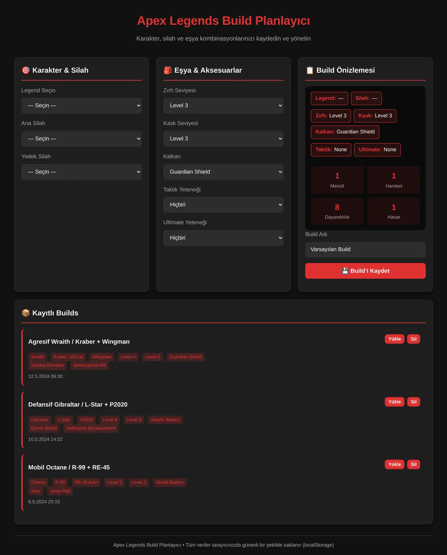Click the Level 4 tag in Gibraltar build
The width and height of the screenshot is (447, 555).
pos(110,420)
